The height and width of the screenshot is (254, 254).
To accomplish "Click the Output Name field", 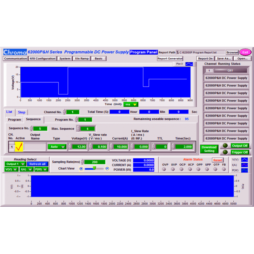I will click(x=35, y=147).
